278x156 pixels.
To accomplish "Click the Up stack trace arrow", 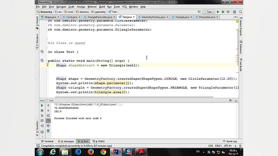I will [x=48, y=105].
